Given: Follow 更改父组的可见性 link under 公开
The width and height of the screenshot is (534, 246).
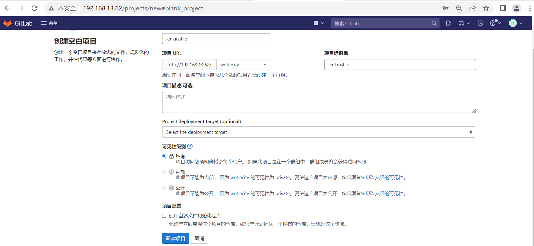Looking at the screenshot, I should pyautogui.click(x=385, y=194).
